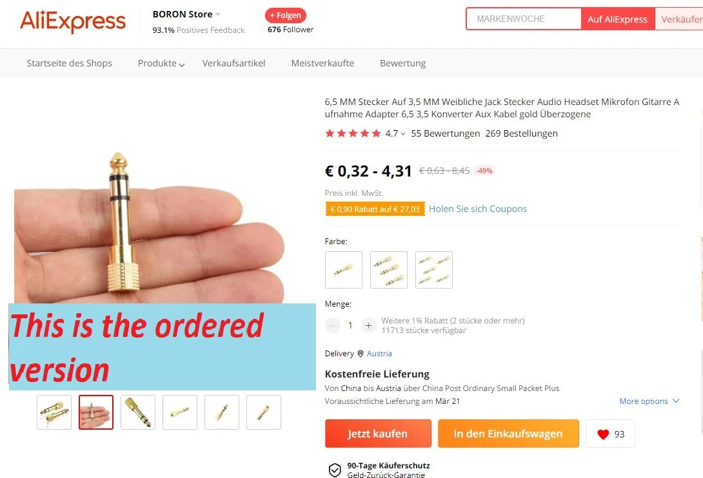The image size is (703, 478).
Task: Click the heart wishlist icon
Action: tap(603, 434)
